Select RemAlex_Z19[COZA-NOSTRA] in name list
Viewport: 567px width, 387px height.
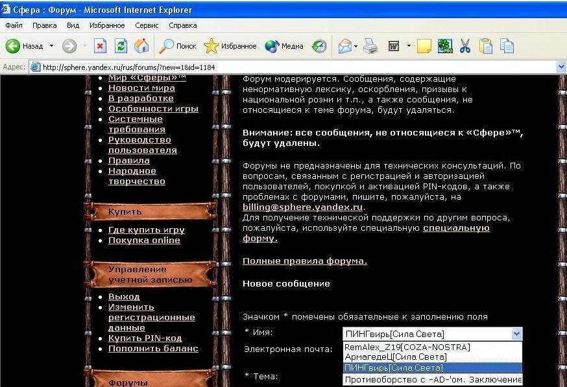(432, 347)
